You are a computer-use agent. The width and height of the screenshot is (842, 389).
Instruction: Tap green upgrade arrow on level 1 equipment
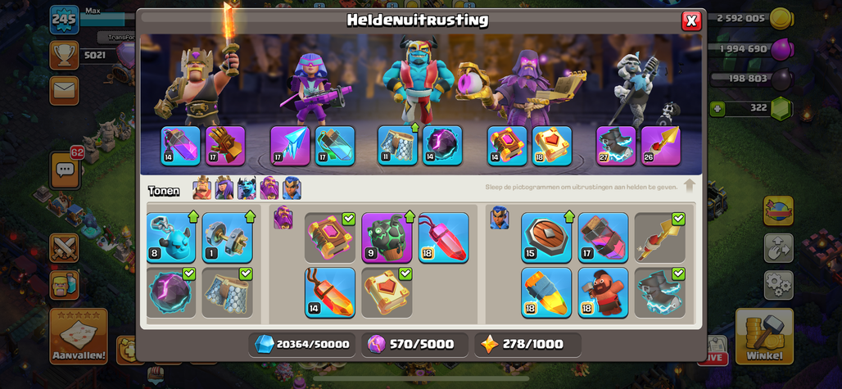click(250, 217)
